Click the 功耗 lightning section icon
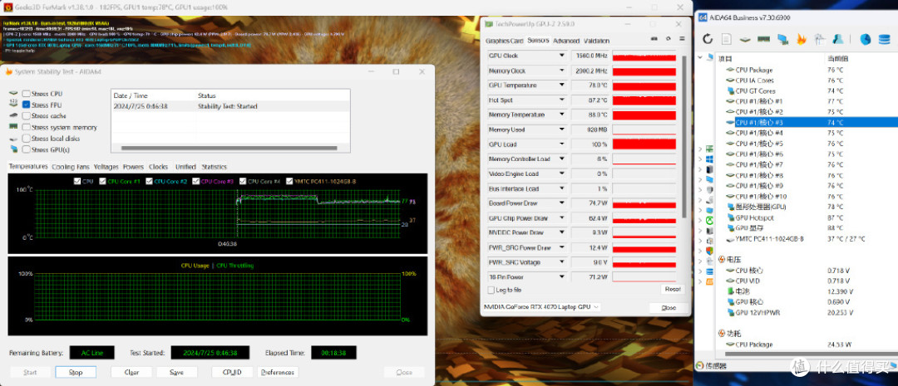The image size is (898, 386). pos(721,334)
